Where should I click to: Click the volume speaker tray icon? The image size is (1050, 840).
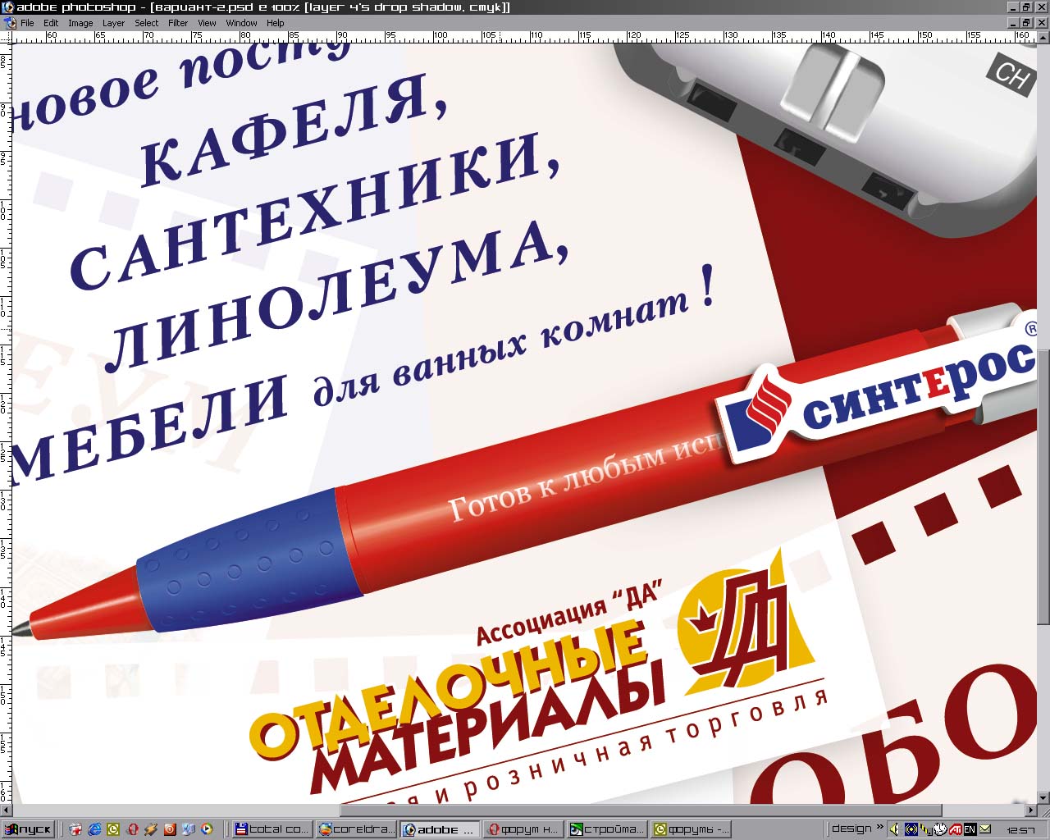(x=895, y=829)
